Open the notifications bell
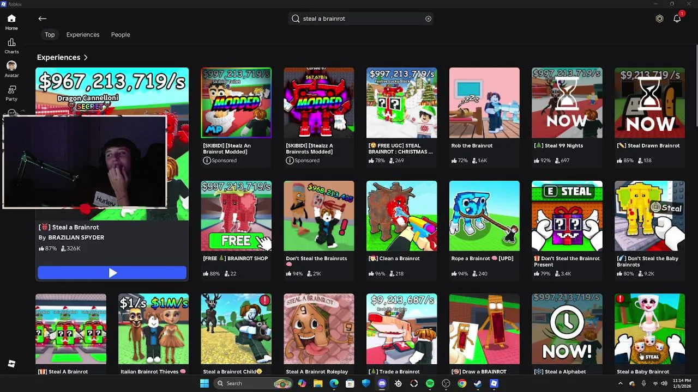698x392 pixels. (677, 18)
